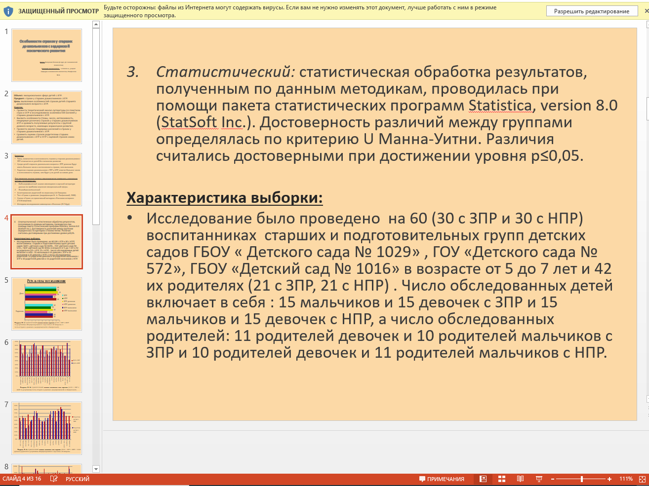
Task: Start slideshow from status bar icon
Action: click(539, 479)
